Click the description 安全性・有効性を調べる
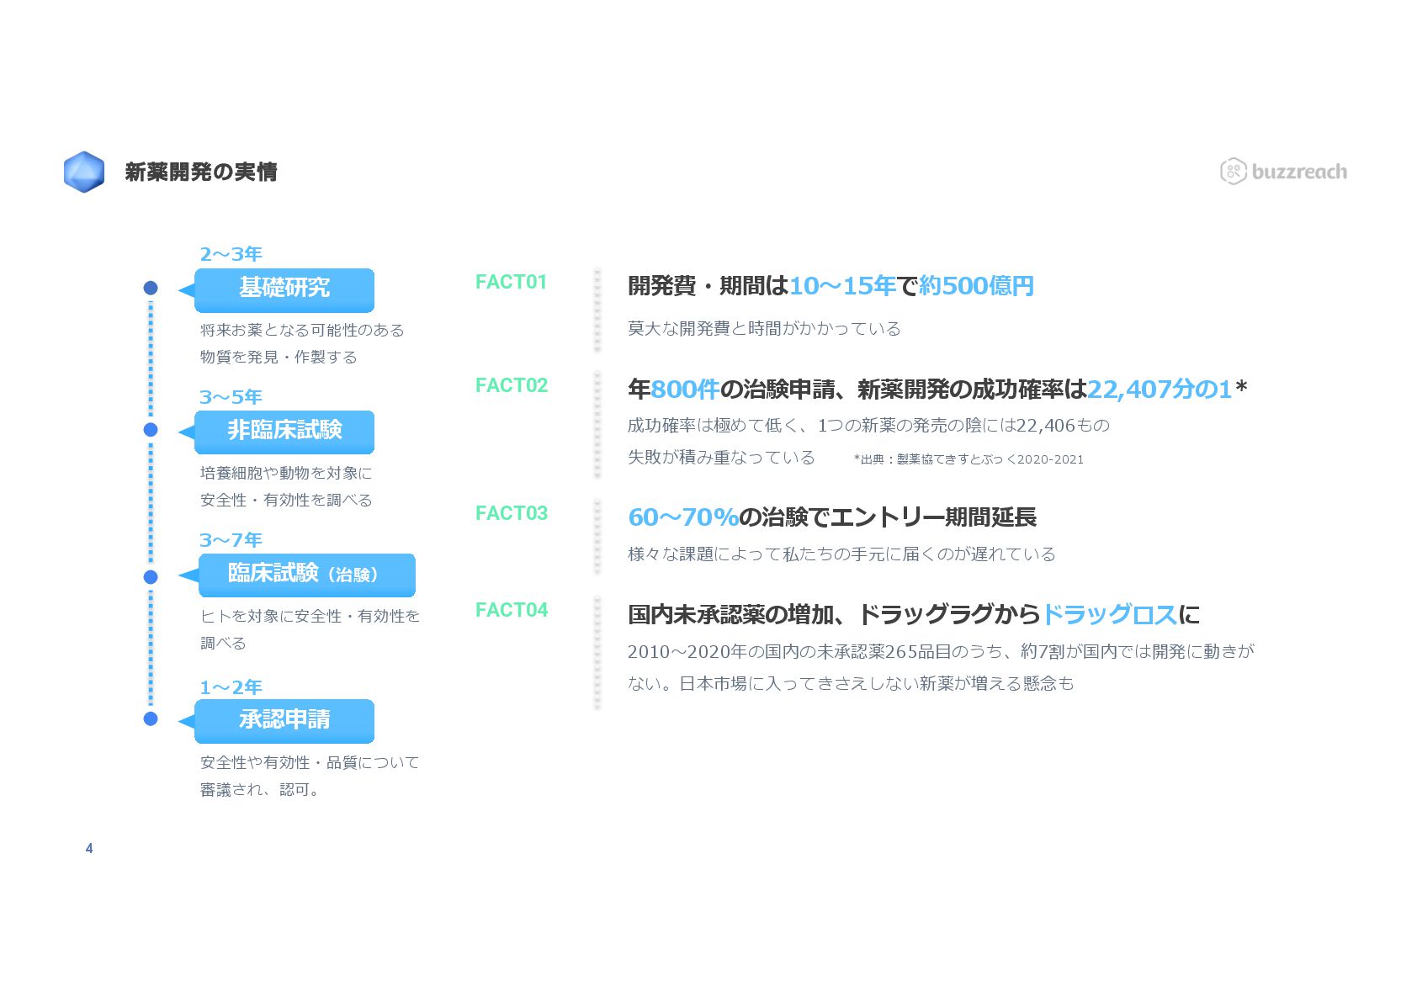The height and width of the screenshot is (1002, 1417). tap(286, 500)
